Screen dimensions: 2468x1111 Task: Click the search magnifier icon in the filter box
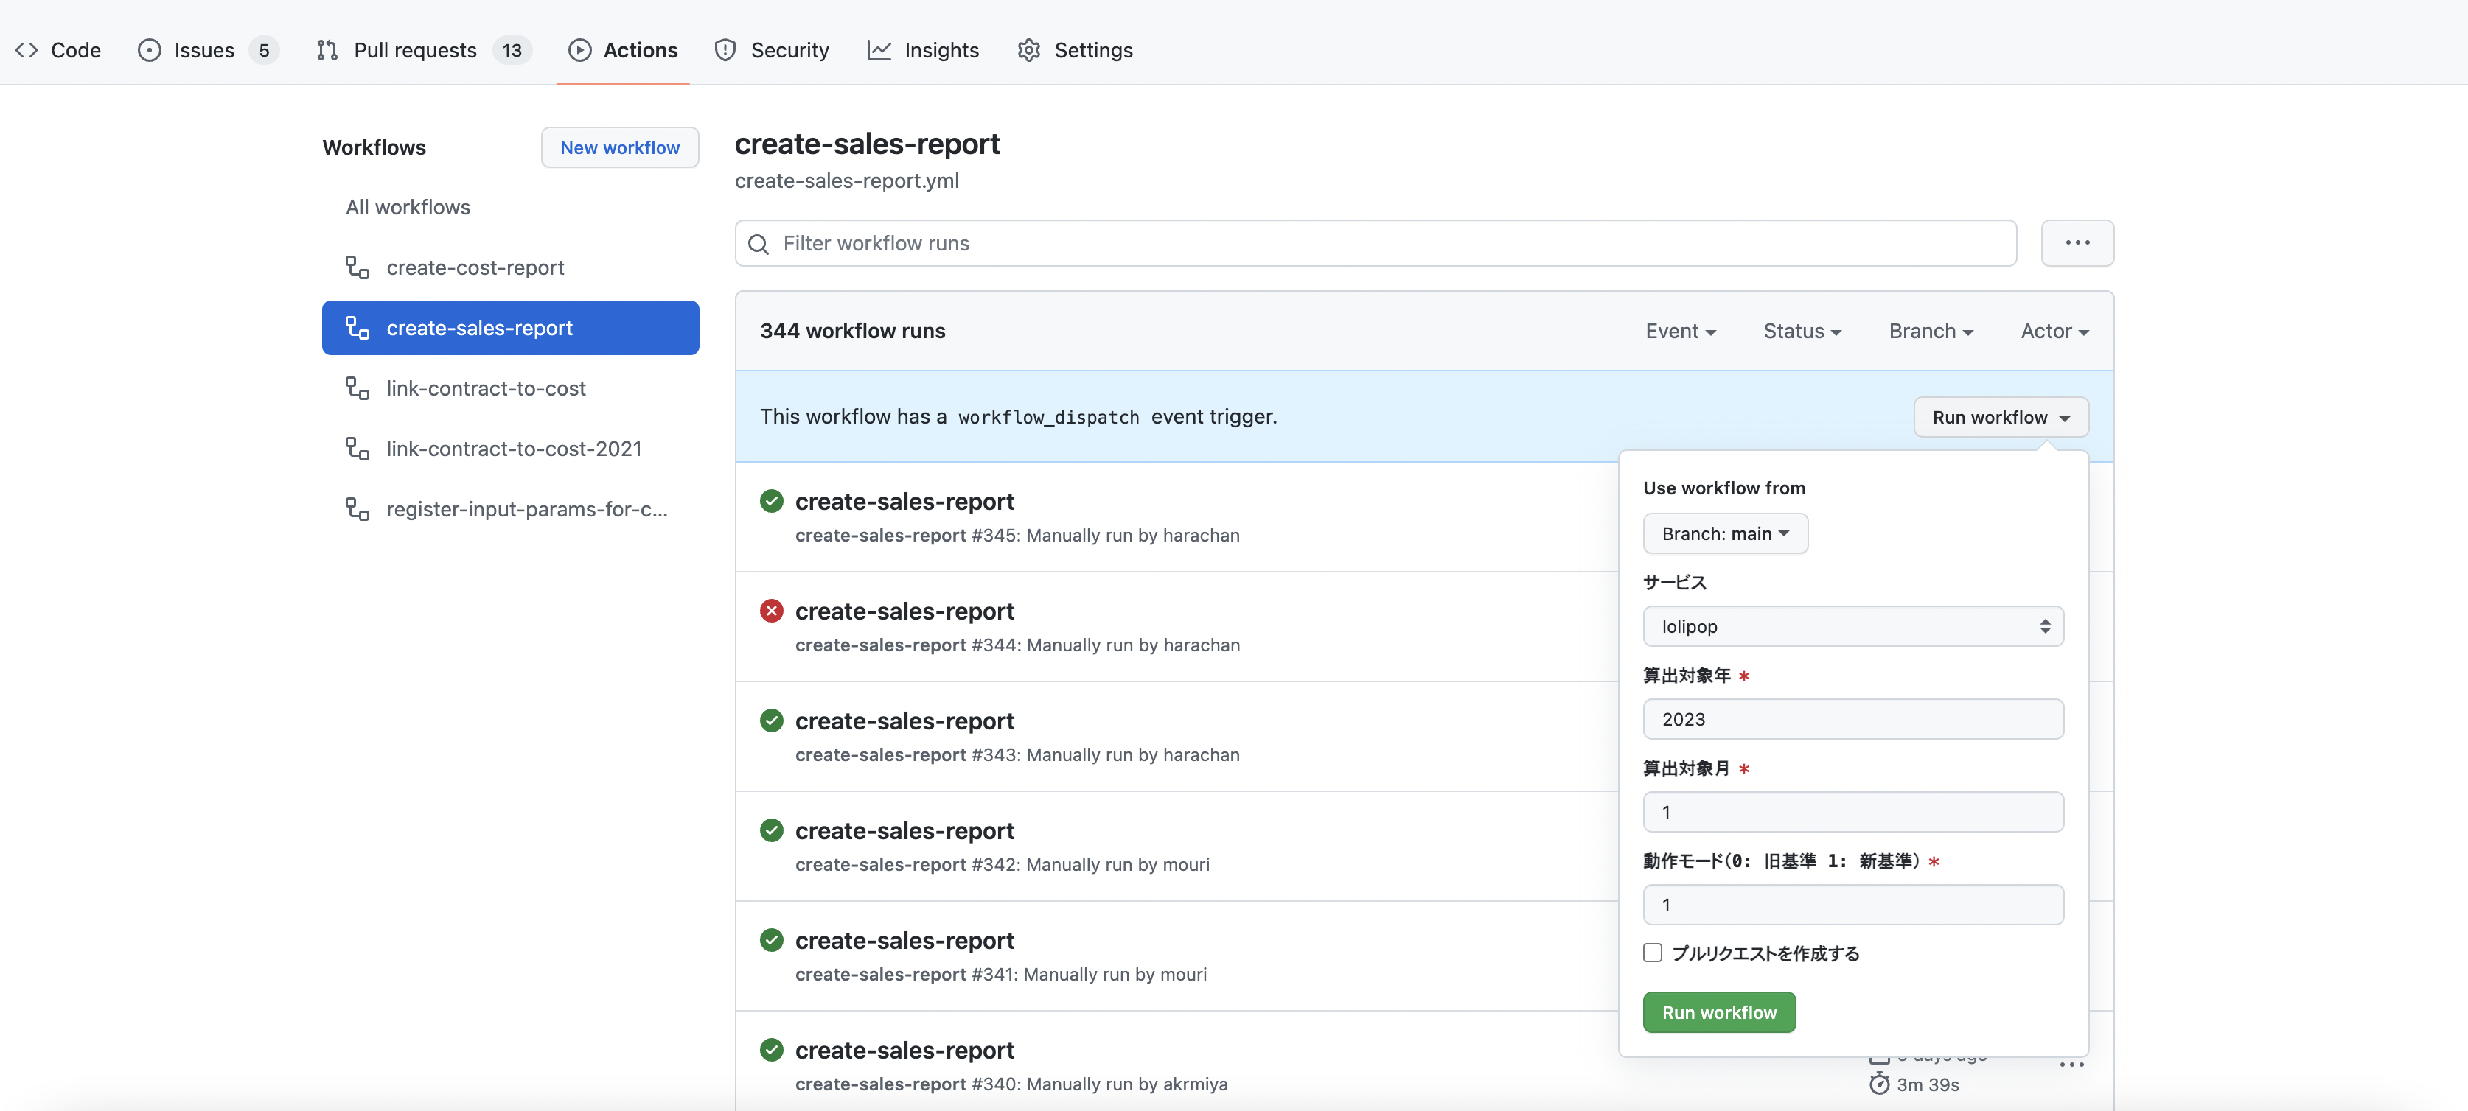pos(759,243)
